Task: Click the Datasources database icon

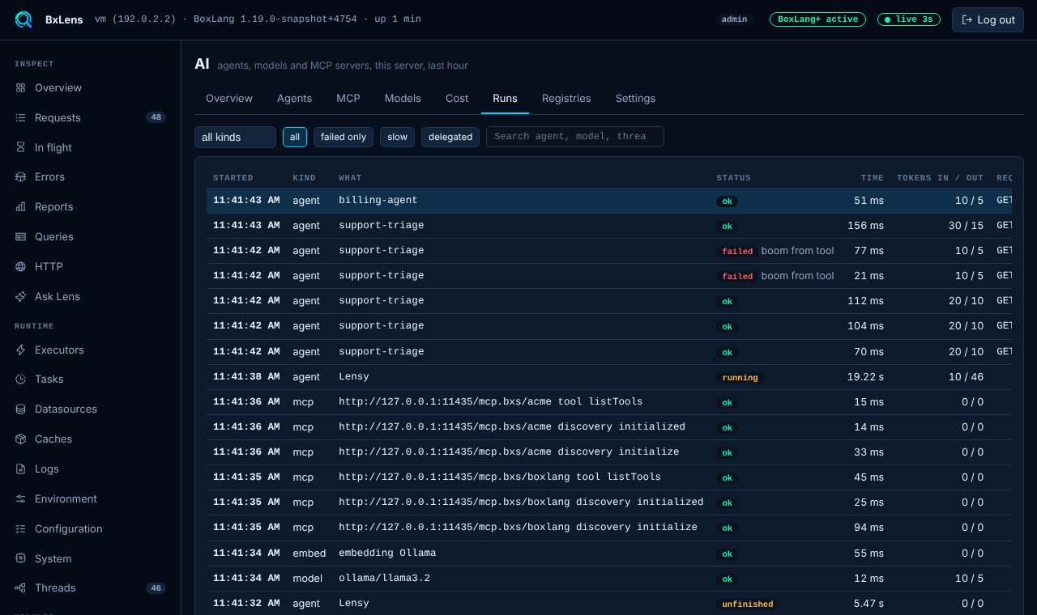Action: point(20,409)
